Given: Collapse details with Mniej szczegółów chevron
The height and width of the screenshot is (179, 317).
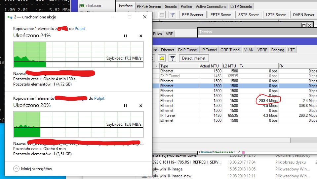Looking at the screenshot, I should click(x=17, y=169).
